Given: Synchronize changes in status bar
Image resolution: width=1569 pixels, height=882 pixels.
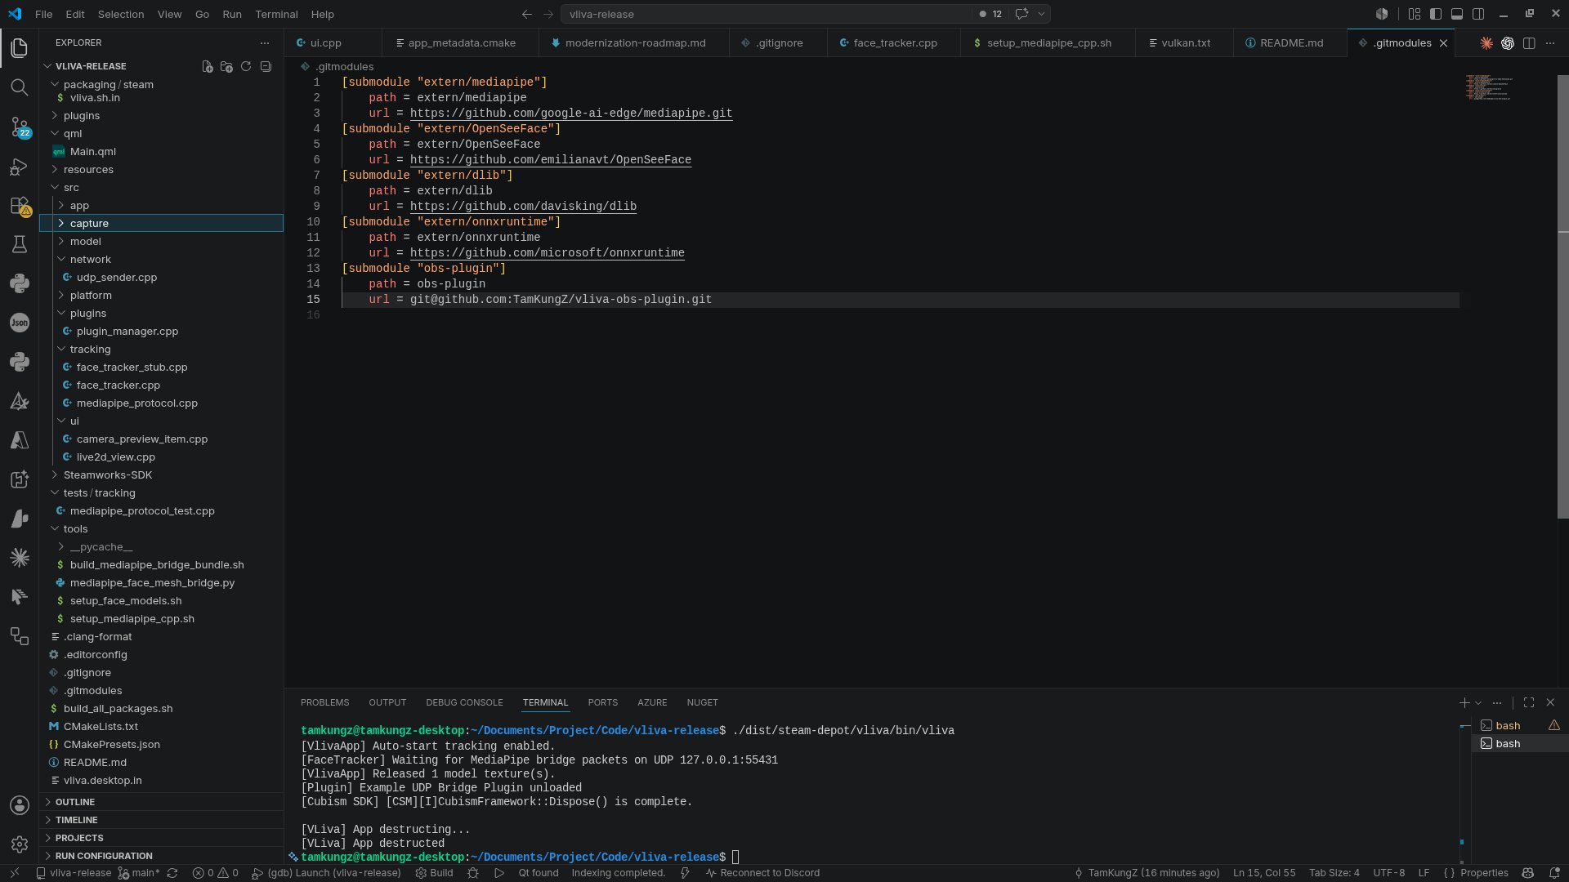Looking at the screenshot, I should coord(172,873).
